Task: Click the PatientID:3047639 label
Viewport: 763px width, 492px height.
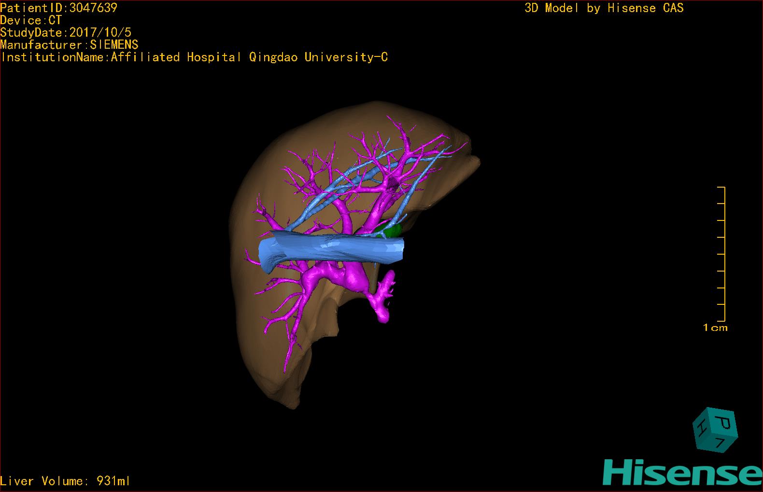Action: (59, 8)
